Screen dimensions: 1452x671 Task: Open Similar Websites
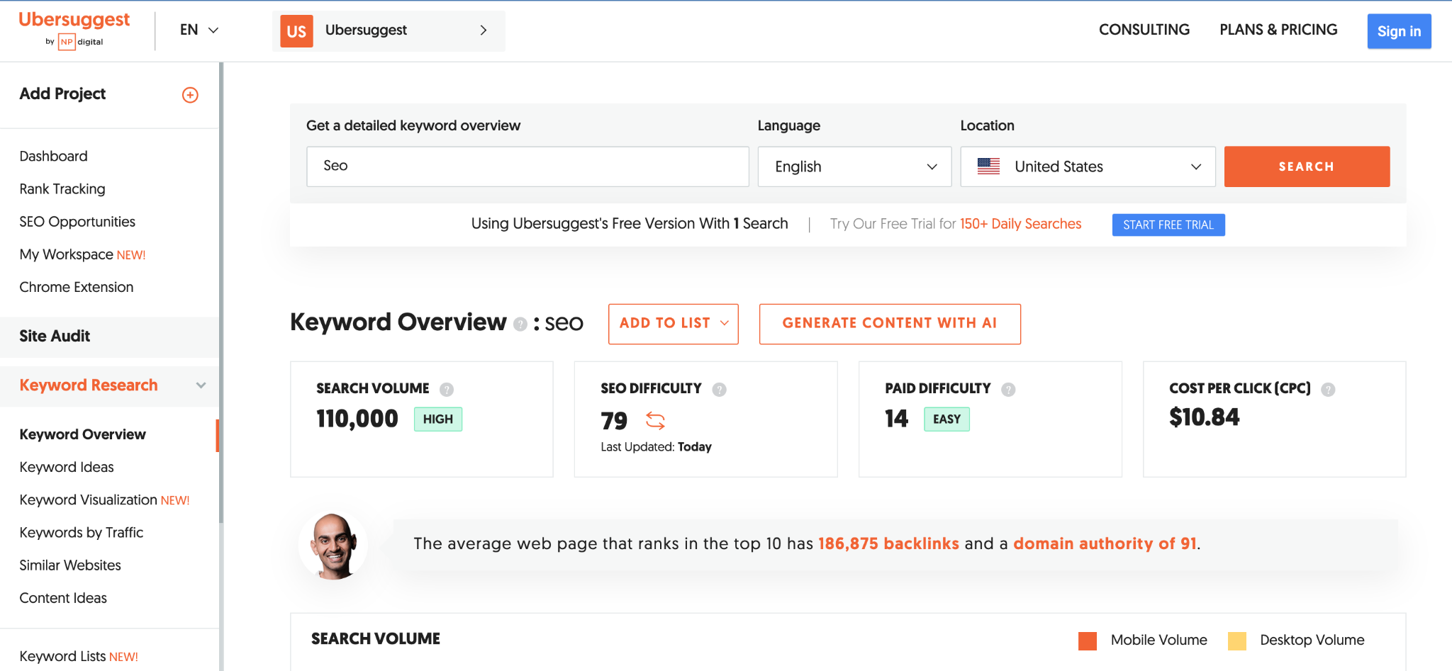coord(70,565)
